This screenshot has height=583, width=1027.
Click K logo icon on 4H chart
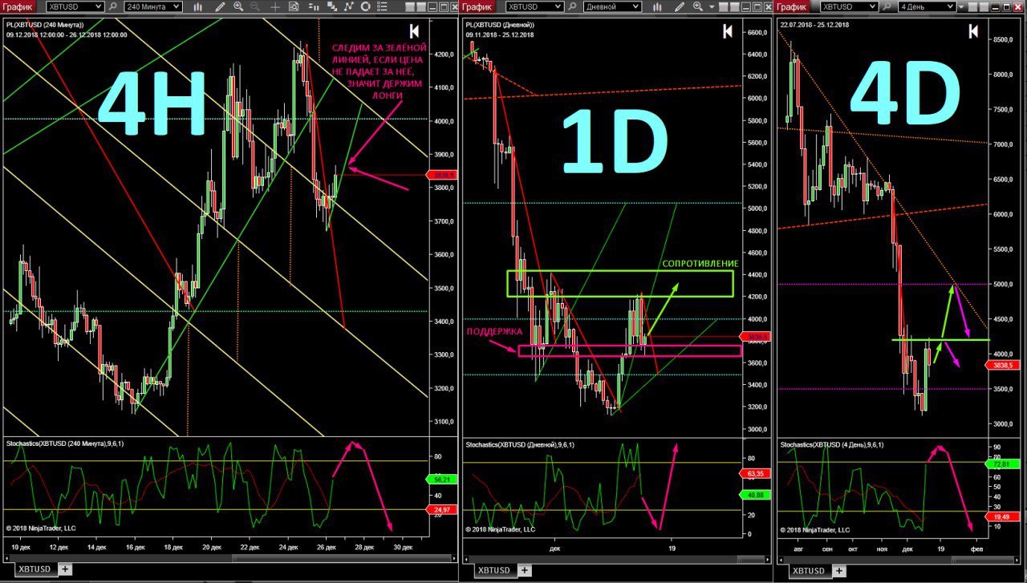(x=414, y=31)
